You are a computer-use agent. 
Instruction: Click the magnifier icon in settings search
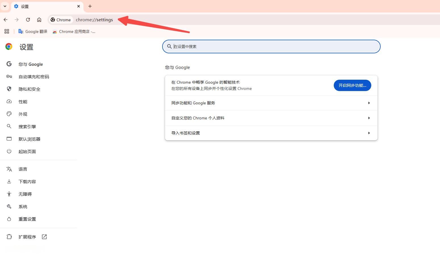pyautogui.click(x=169, y=47)
